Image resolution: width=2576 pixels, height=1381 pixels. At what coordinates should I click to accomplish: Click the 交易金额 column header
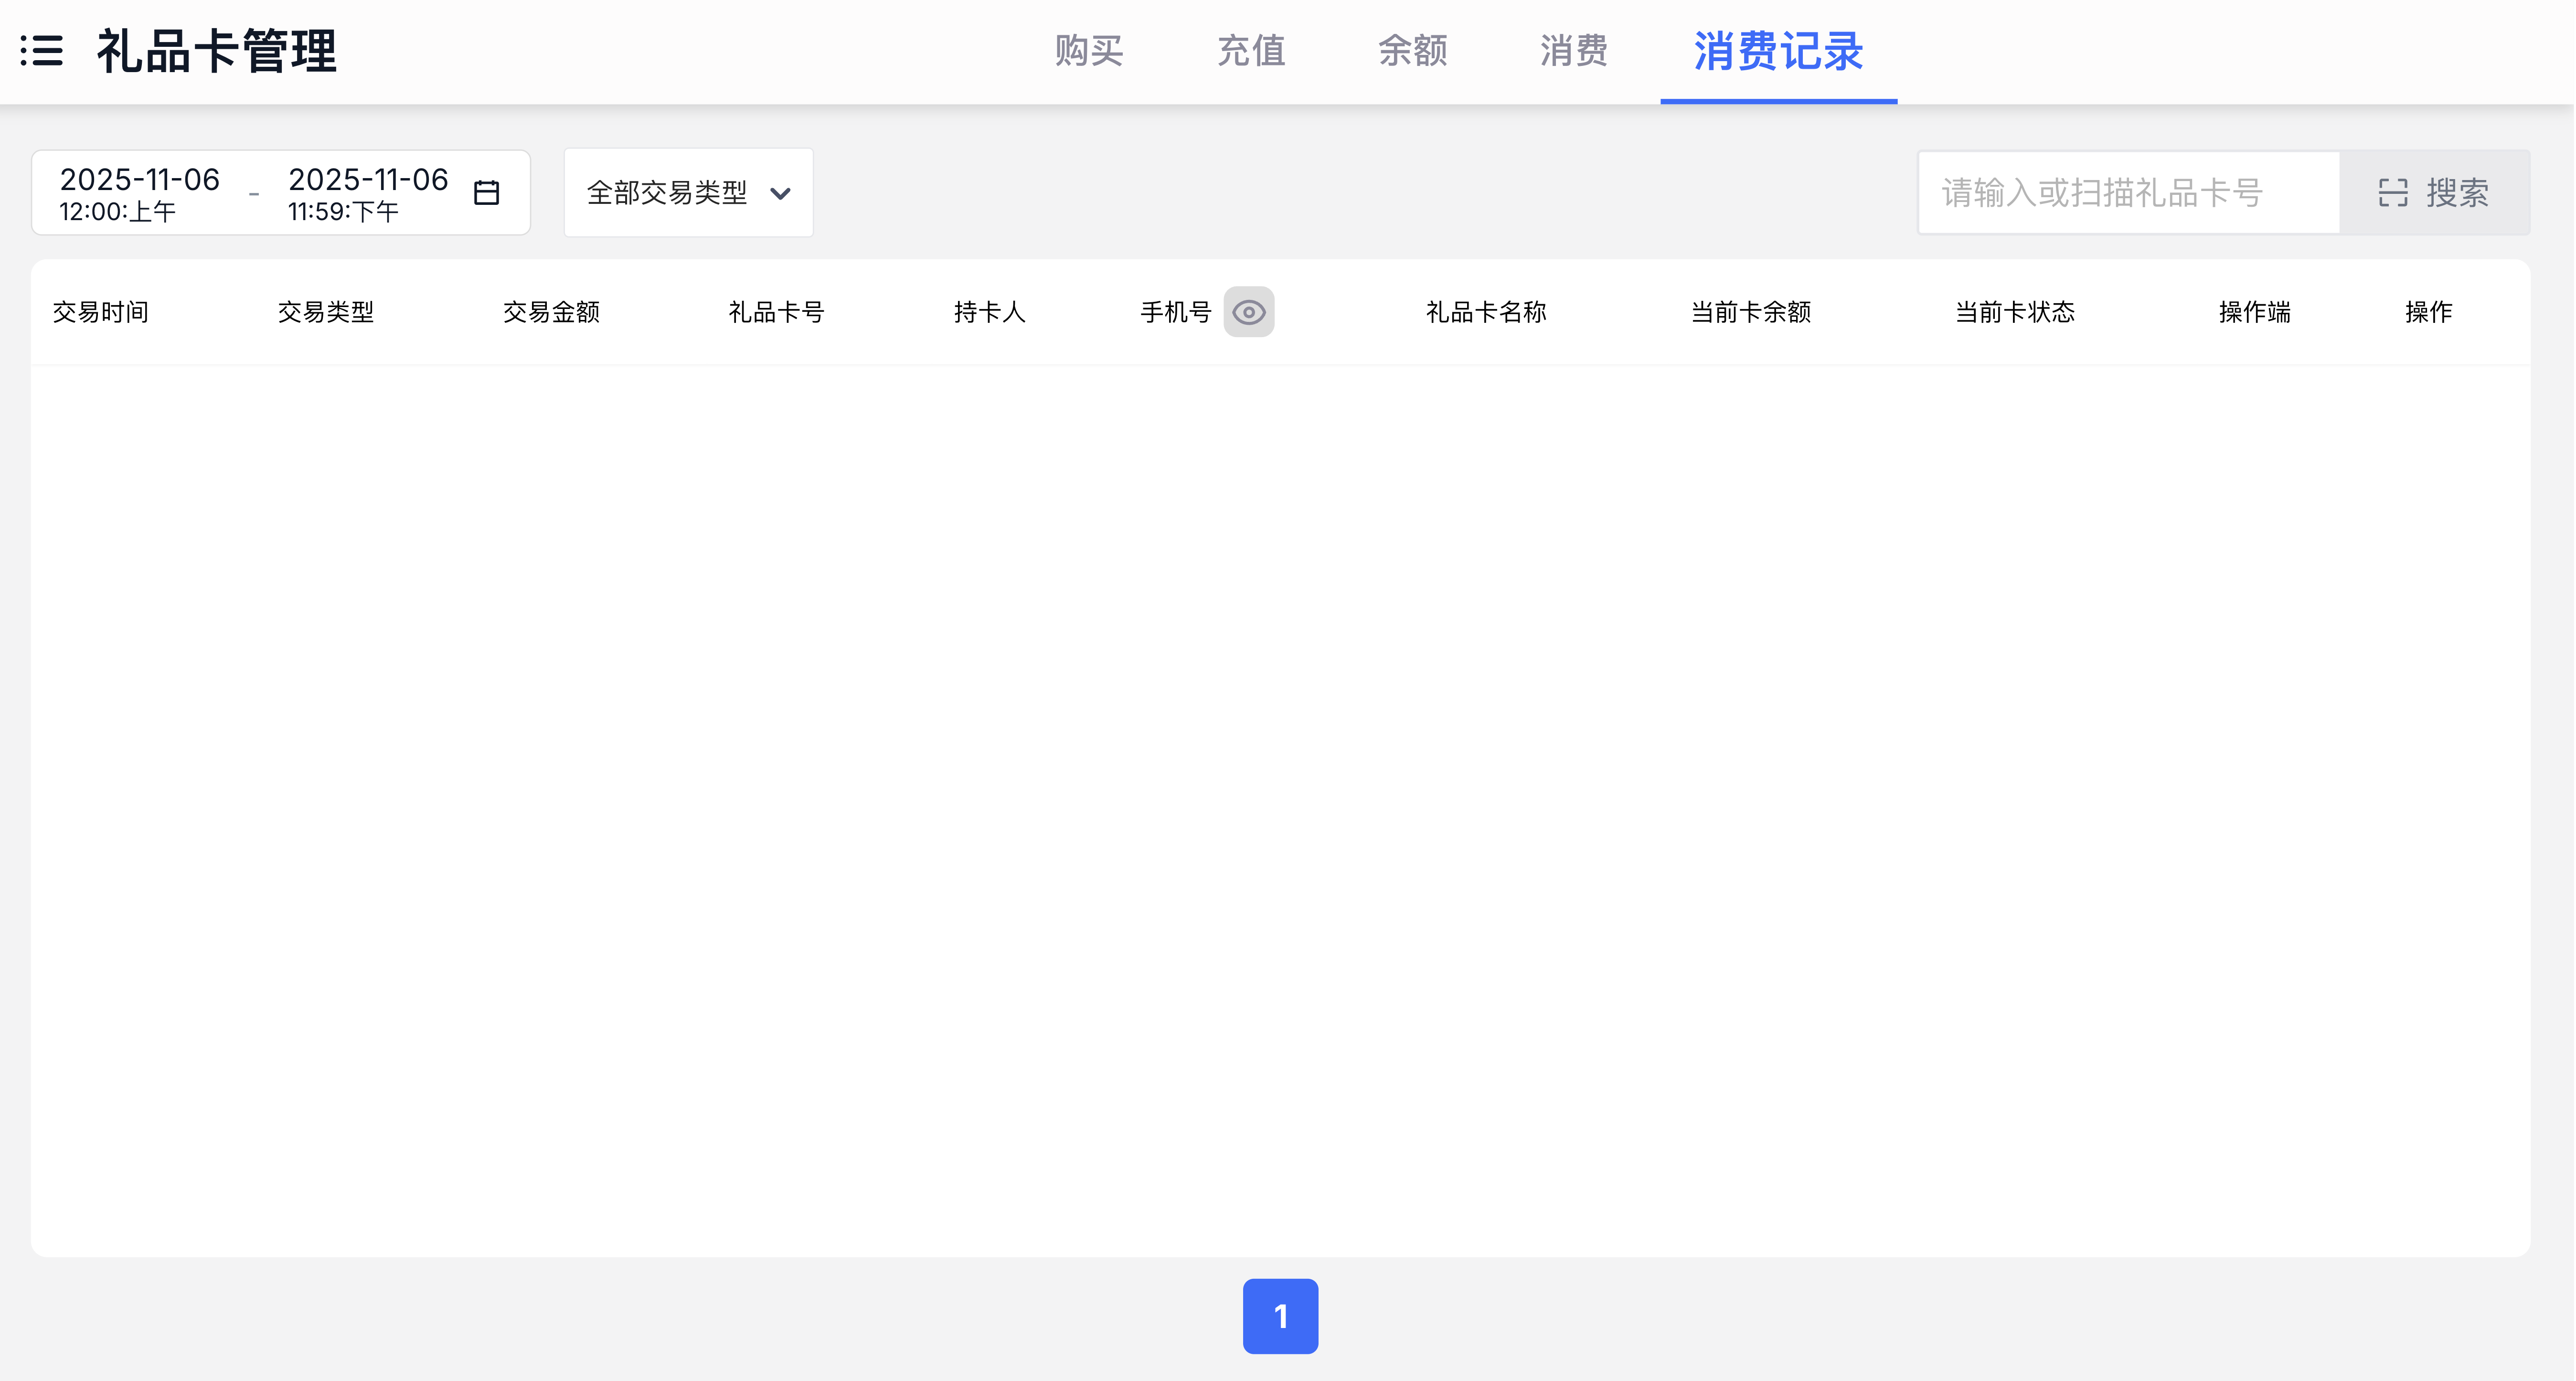551,312
